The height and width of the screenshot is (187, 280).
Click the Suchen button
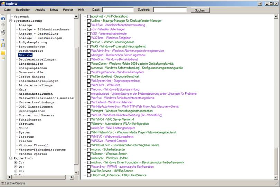200,10
